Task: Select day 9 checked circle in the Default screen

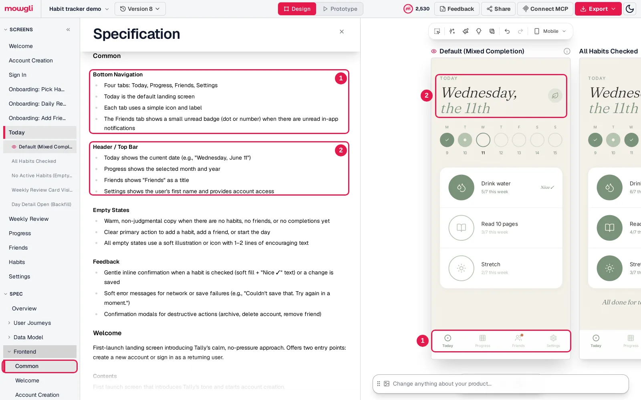Action: pyautogui.click(x=447, y=140)
